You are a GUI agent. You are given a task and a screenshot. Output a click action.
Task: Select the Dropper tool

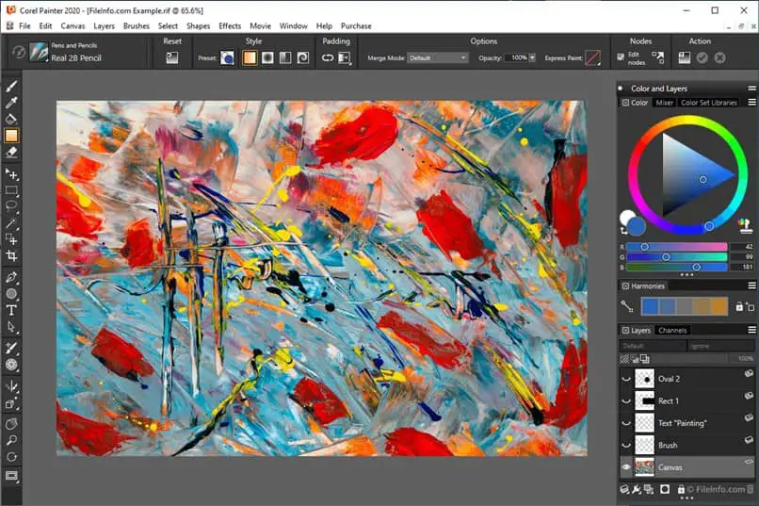11,103
